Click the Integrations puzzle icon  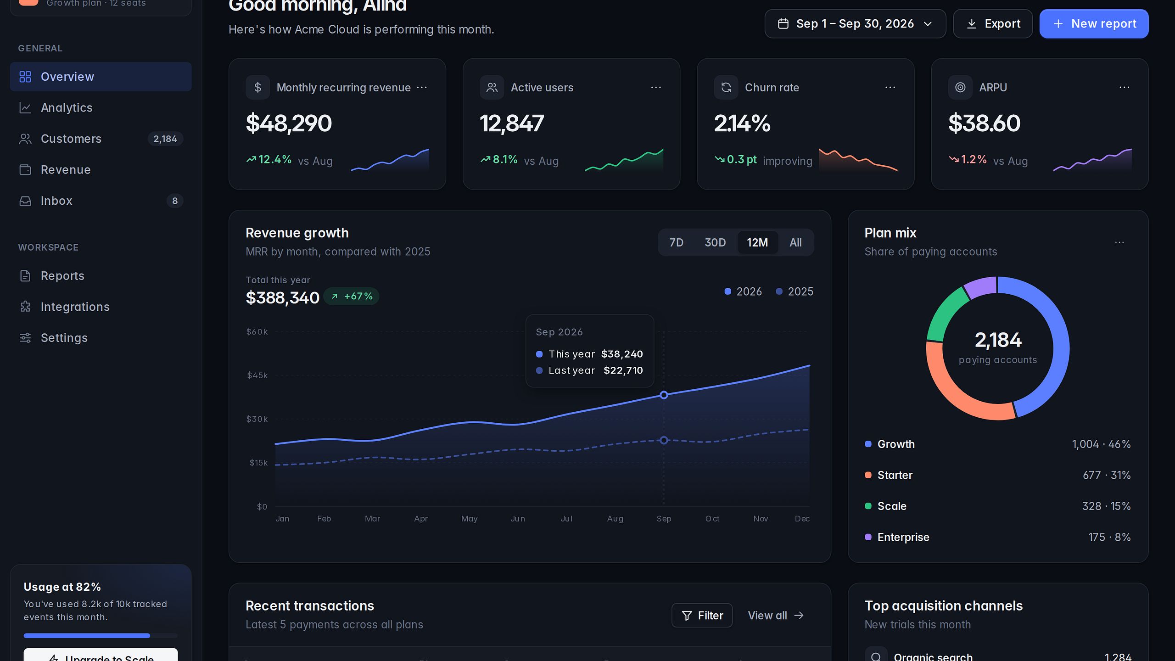[x=25, y=307]
